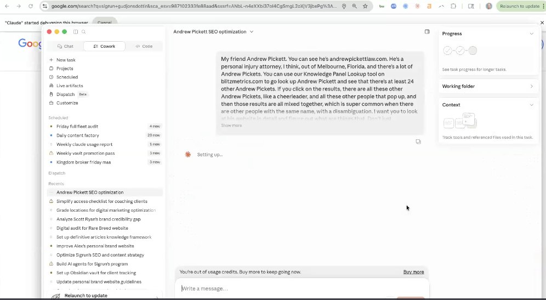
Task: Go back in the browser
Action: (7, 6)
